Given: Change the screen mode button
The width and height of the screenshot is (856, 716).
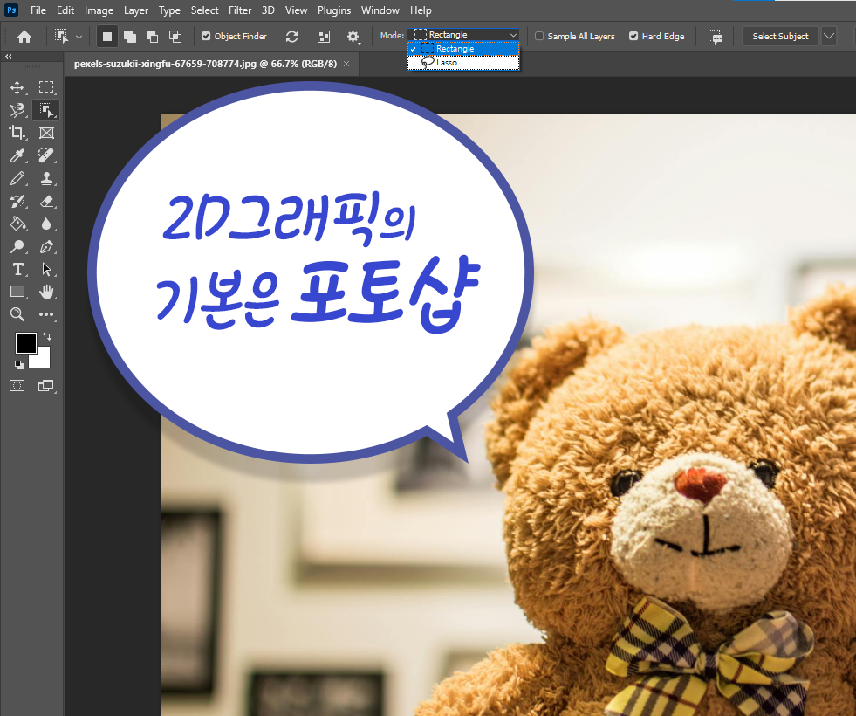Looking at the screenshot, I should coord(46,386).
